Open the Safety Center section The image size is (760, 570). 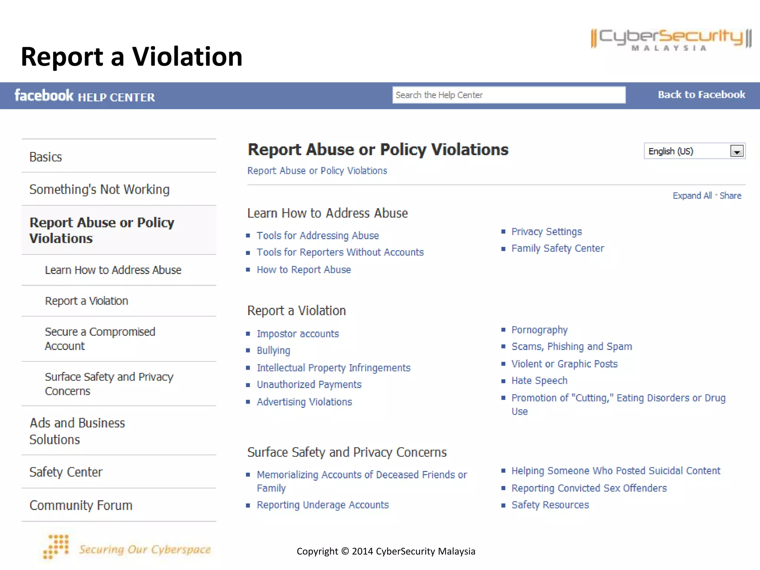coord(119,472)
